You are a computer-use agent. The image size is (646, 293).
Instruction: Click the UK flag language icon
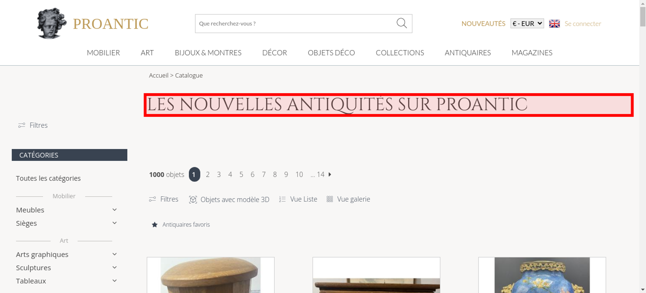pyautogui.click(x=554, y=24)
